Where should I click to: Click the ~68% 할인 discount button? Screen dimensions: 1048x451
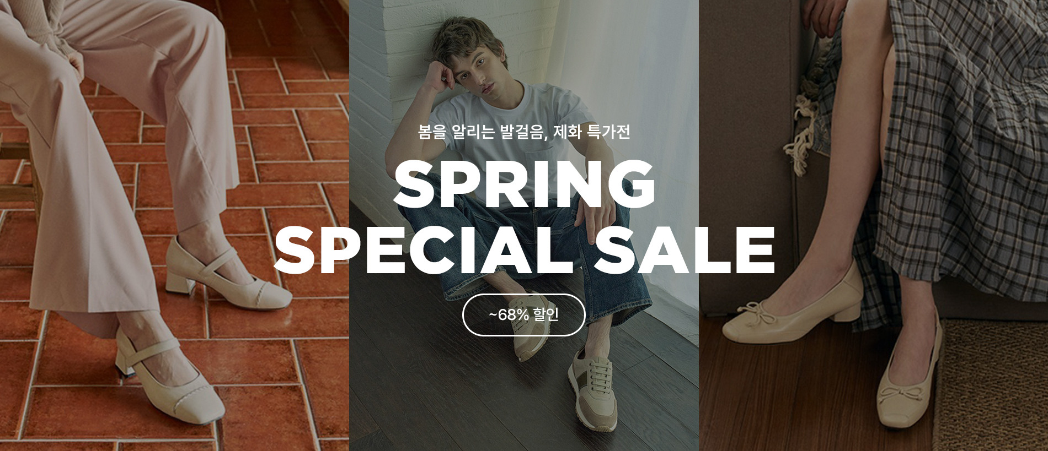523,315
